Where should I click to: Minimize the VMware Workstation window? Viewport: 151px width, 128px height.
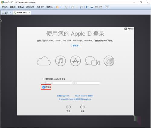[134, 2]
